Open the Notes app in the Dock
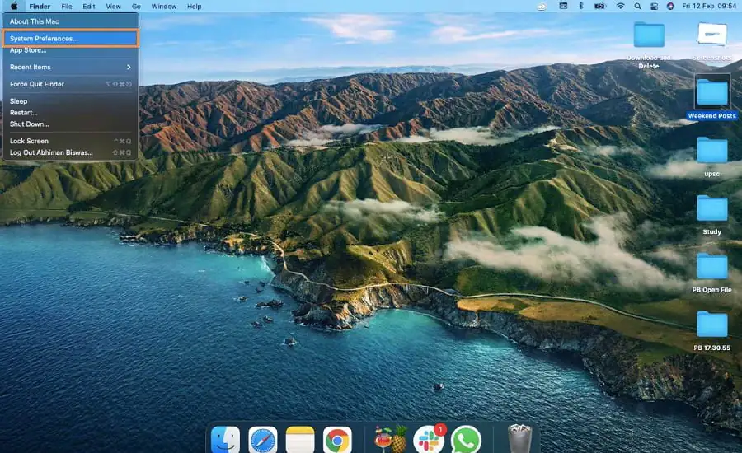The height and width of the screenshot is (453, 742). pyautogui.click(x=300, y=440)
